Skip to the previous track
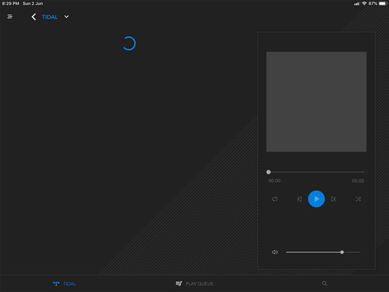This screenshot has width=389, height=292. 300,199
